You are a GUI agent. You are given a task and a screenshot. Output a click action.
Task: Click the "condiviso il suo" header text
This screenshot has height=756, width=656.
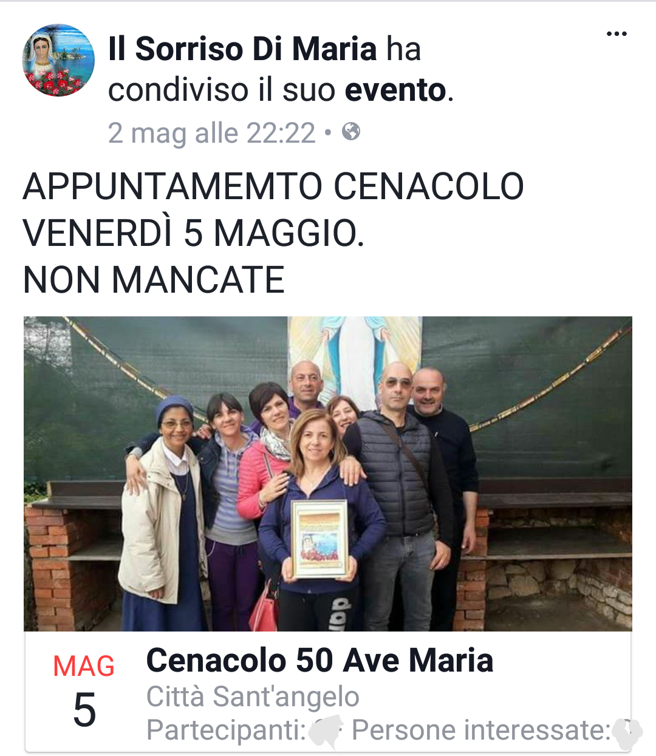click(x=222, y=90)
